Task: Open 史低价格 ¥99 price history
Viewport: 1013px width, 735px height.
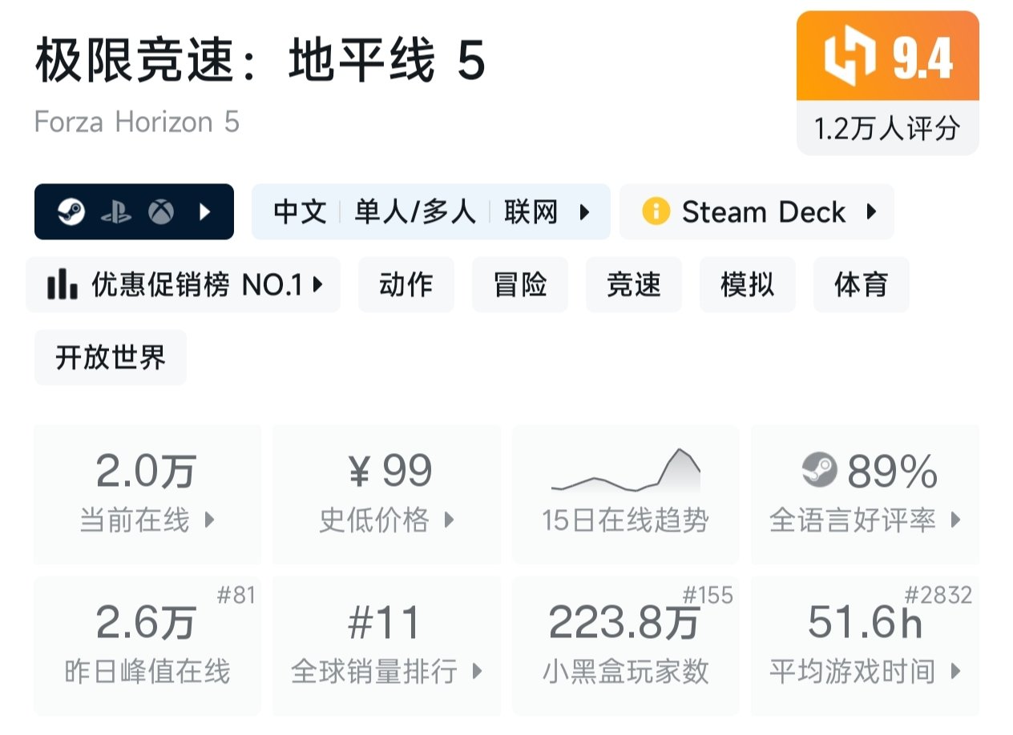Action: pyautogui.click(x=386, y=494)
